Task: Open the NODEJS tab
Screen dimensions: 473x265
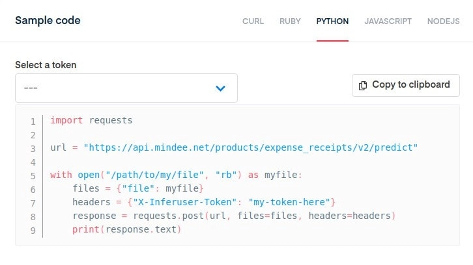Action: (444, 21)
